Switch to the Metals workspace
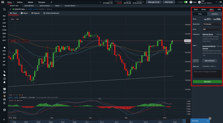223x123 pixels. [30, 2]
